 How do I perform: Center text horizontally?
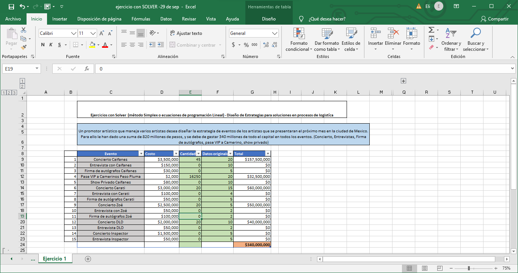(x=132, y=45)
